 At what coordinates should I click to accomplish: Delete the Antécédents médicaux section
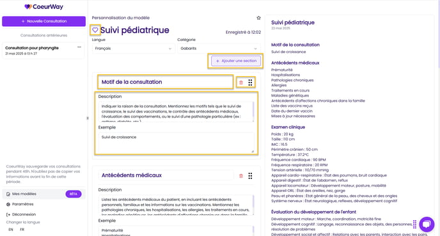pos(240,176)
